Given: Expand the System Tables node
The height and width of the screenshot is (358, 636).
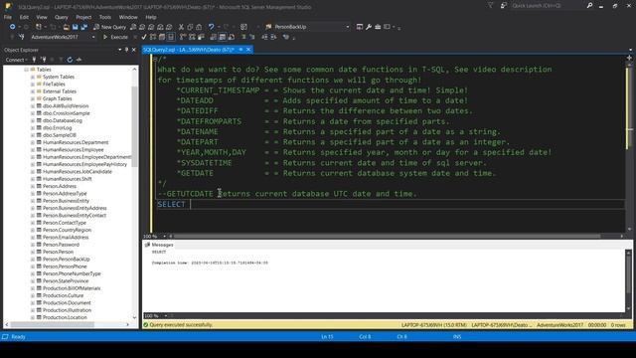Looking at the screenshot, I should [x=33, y=77].
